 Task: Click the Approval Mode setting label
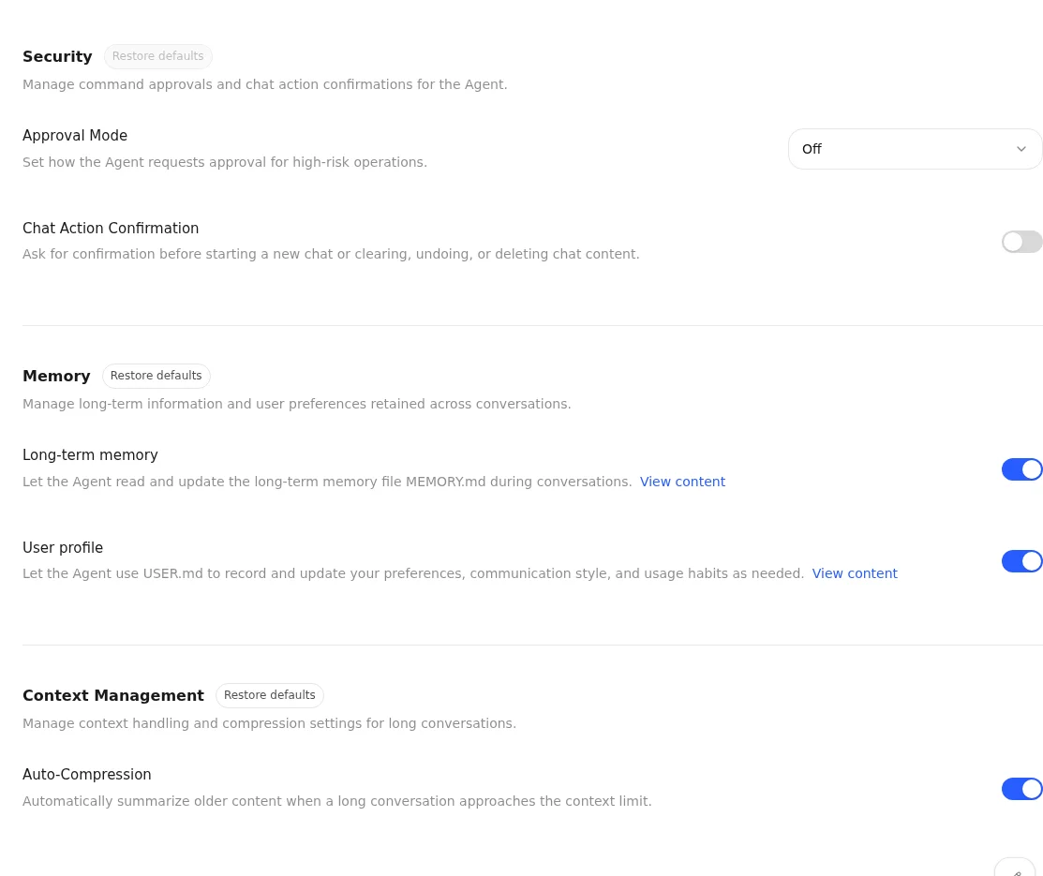75,136
